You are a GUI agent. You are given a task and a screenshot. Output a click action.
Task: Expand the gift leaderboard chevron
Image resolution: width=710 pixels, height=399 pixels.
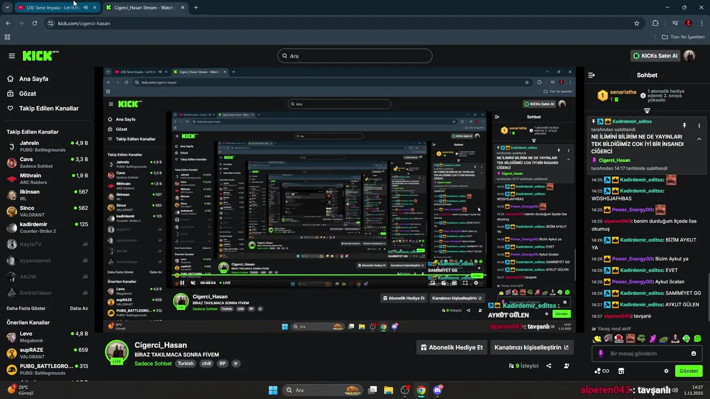pyautogui.click(x=647, y=111)
